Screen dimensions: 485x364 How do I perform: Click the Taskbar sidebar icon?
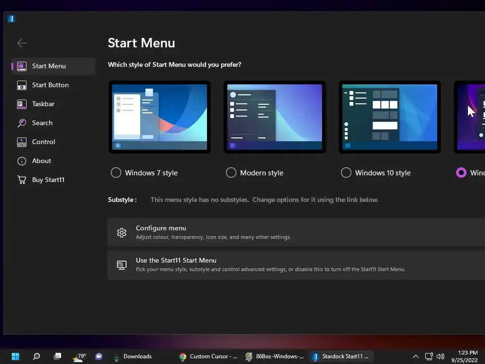click(x=22, y=104)
